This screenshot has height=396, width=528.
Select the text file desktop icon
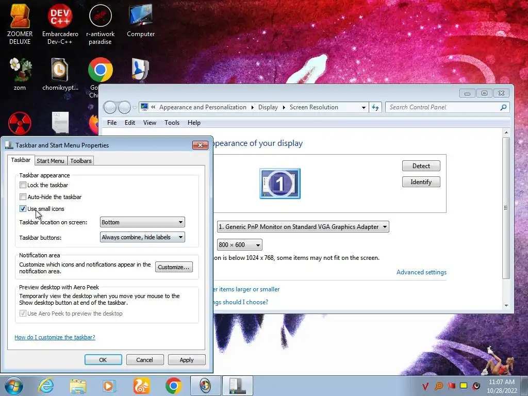click(60, 123)
